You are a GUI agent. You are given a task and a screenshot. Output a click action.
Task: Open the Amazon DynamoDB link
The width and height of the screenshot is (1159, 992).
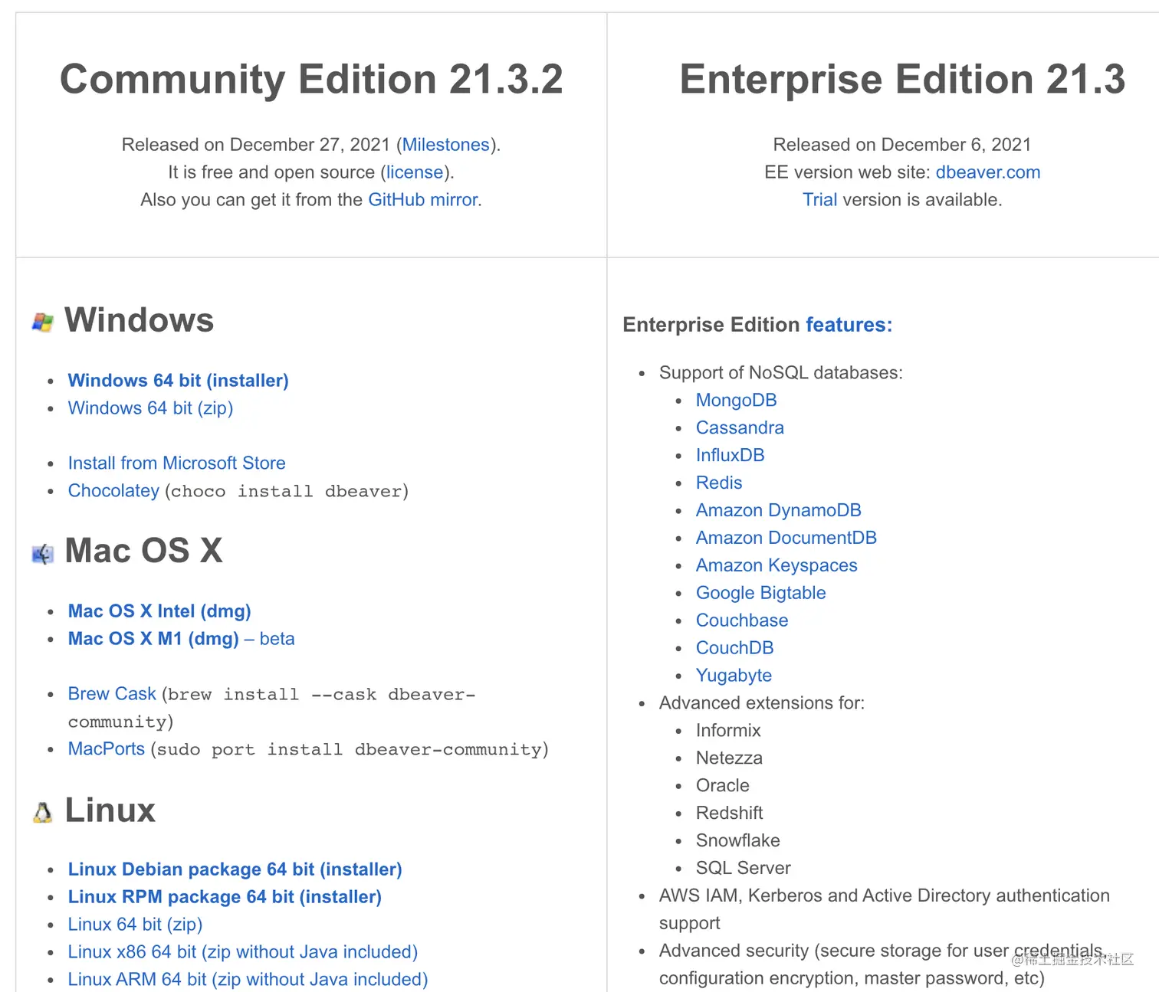tap(778, 511)
